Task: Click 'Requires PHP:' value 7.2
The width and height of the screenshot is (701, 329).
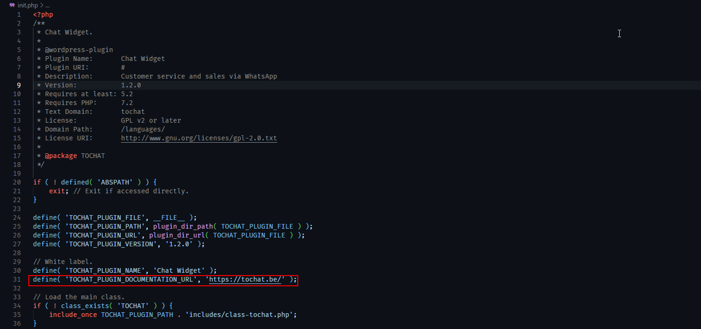Action: coord(127,103)
